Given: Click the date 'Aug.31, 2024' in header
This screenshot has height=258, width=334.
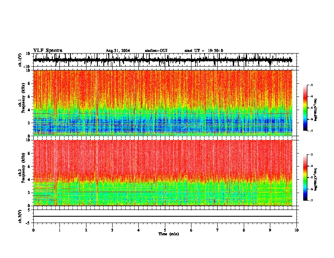Looking at the screenshot, I should [118, 51].
